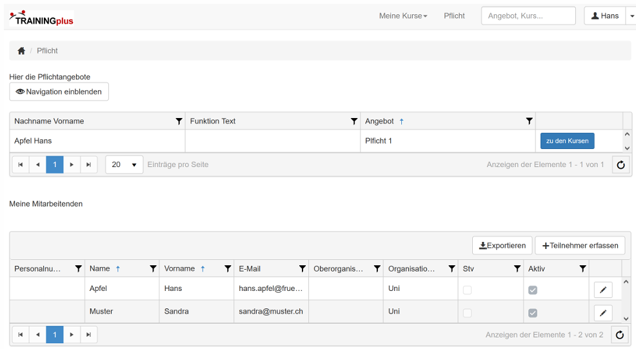
Task: Go to last page in Mitarbeitenden pager
Action: (x=88, y=335)
